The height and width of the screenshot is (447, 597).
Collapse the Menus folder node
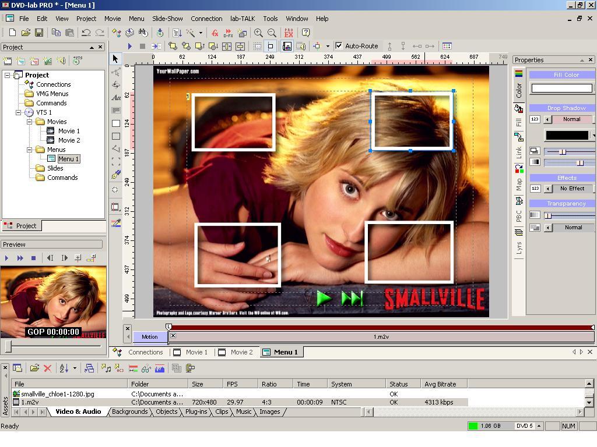point(29,150)
